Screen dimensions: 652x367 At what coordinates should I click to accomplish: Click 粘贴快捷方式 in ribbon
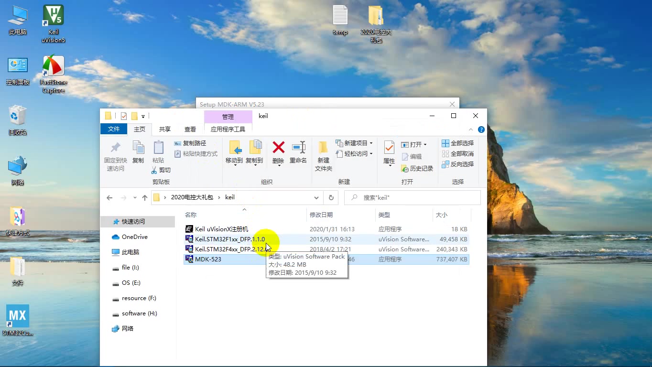point(196,154)
